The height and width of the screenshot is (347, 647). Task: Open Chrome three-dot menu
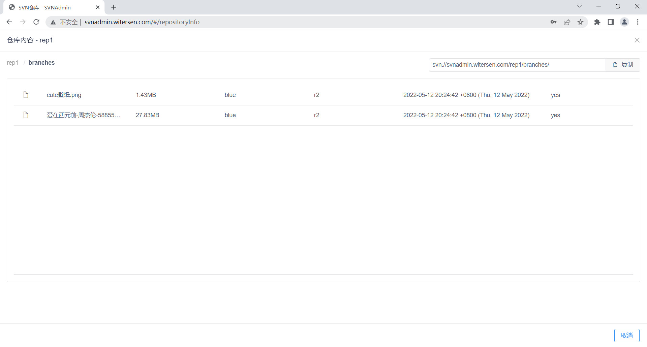click(638, 22)
